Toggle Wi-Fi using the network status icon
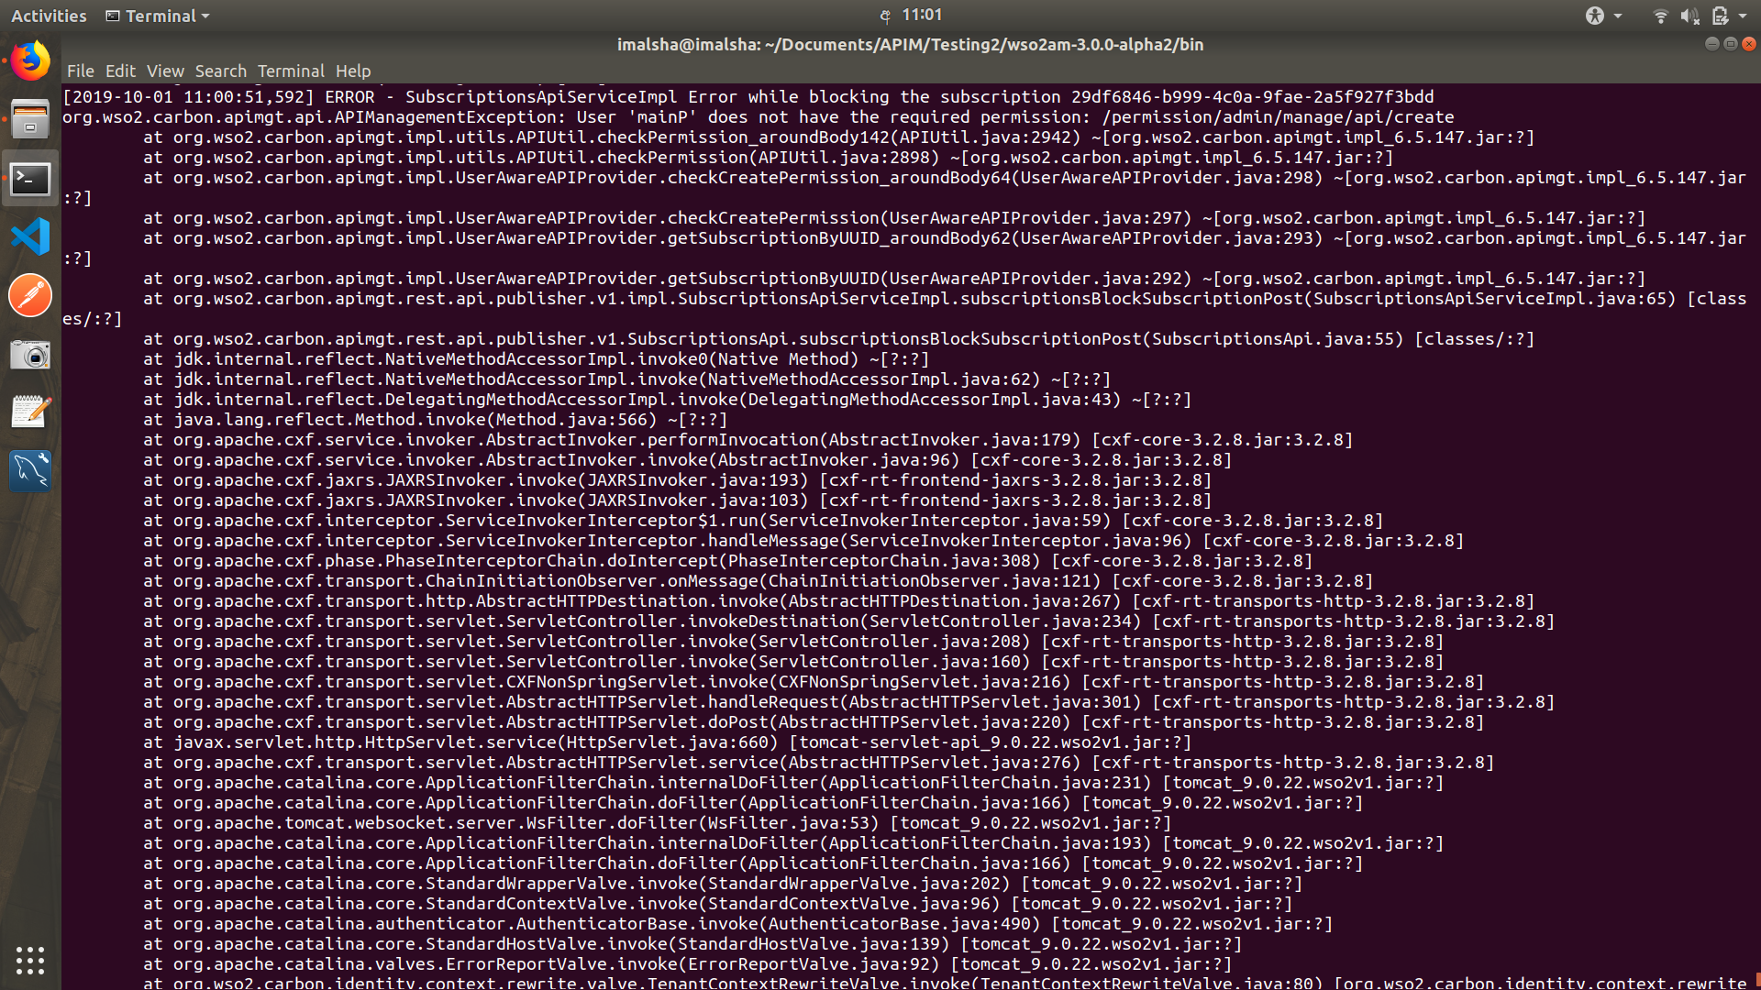 (1660, 15)
